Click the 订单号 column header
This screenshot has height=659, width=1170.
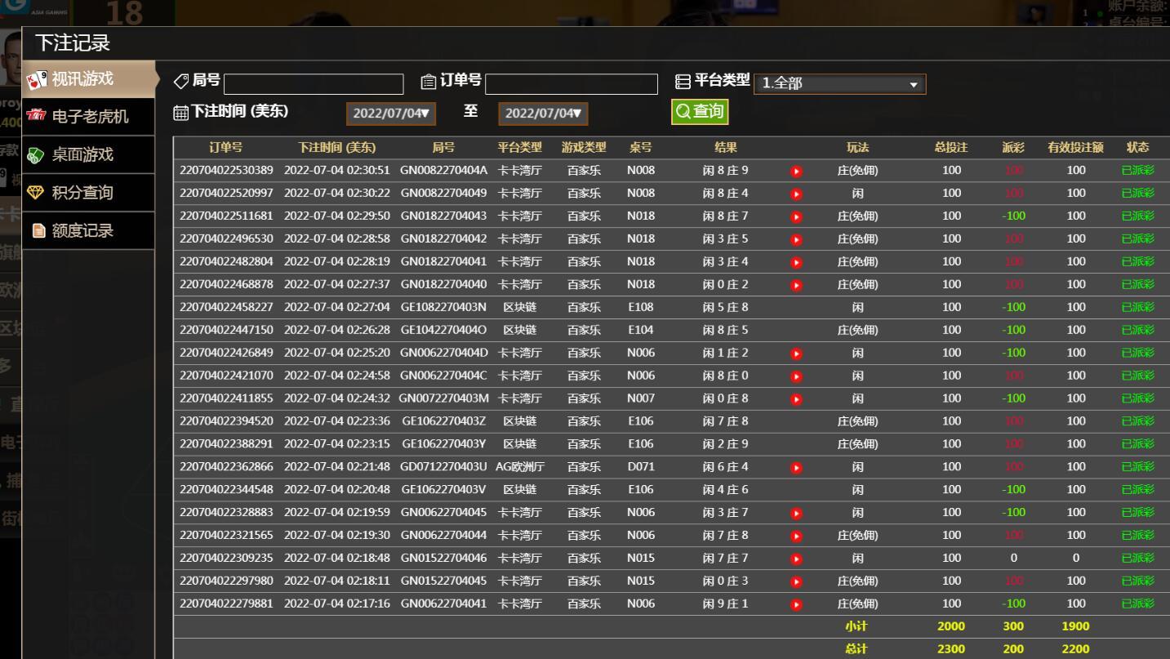[x=226, y=148]
